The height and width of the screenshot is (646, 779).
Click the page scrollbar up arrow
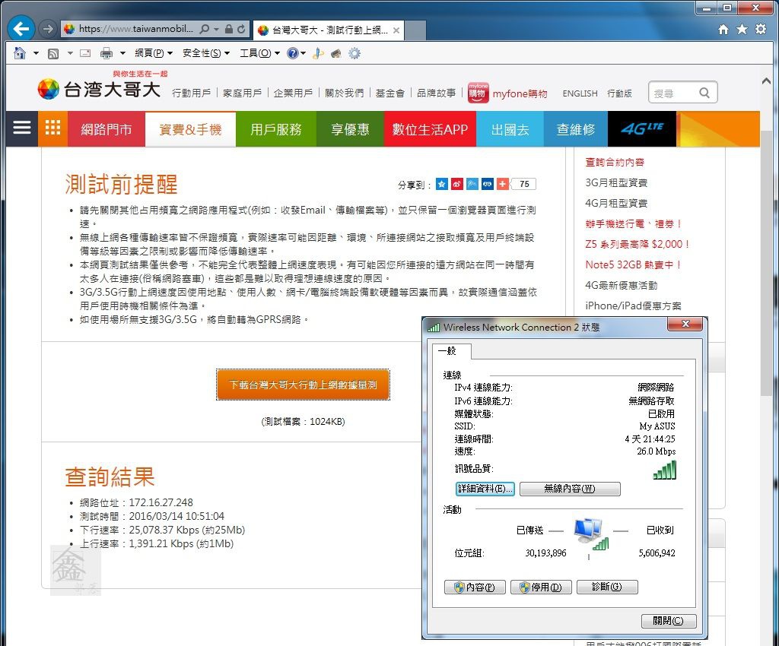coord(765,81)
